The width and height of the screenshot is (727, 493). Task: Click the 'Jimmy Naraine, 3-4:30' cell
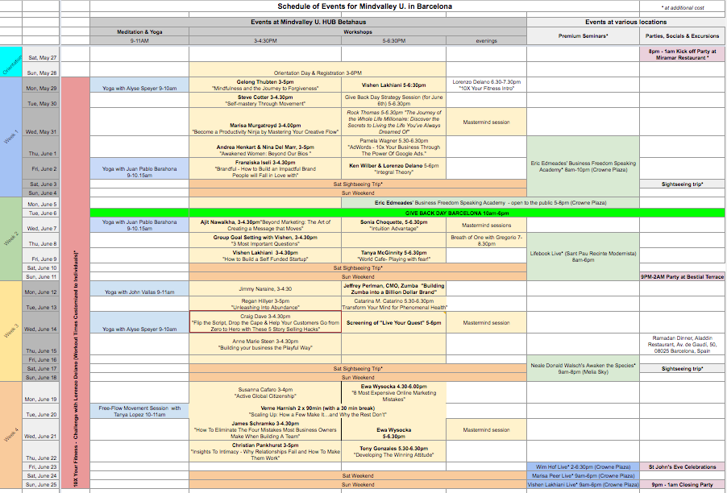click(x=265, y=288)
